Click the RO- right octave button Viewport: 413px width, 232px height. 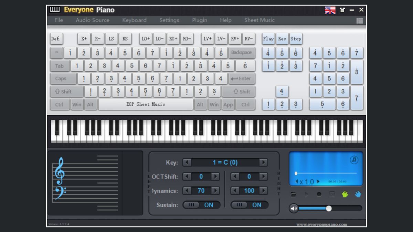click(187, 39)
